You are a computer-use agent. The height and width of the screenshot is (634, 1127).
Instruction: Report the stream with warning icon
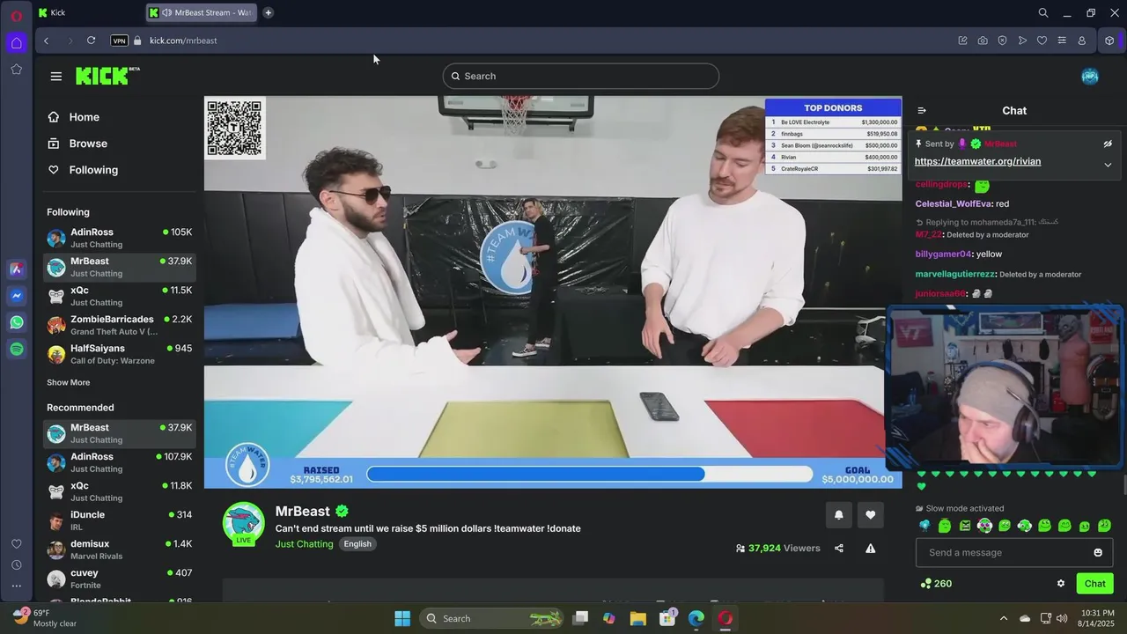point(871,548)
